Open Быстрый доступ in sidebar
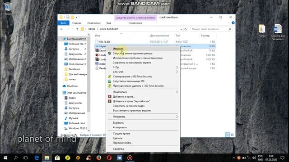The width and height of the screenshot is (289, 162). pos(76,39)
